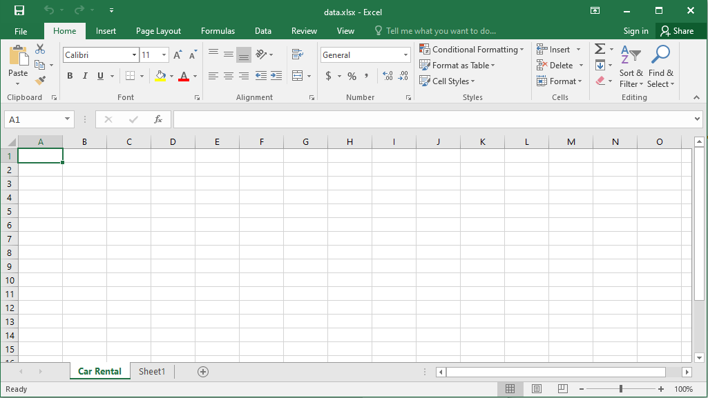Switch to the Formulas tab

(218, 31)
